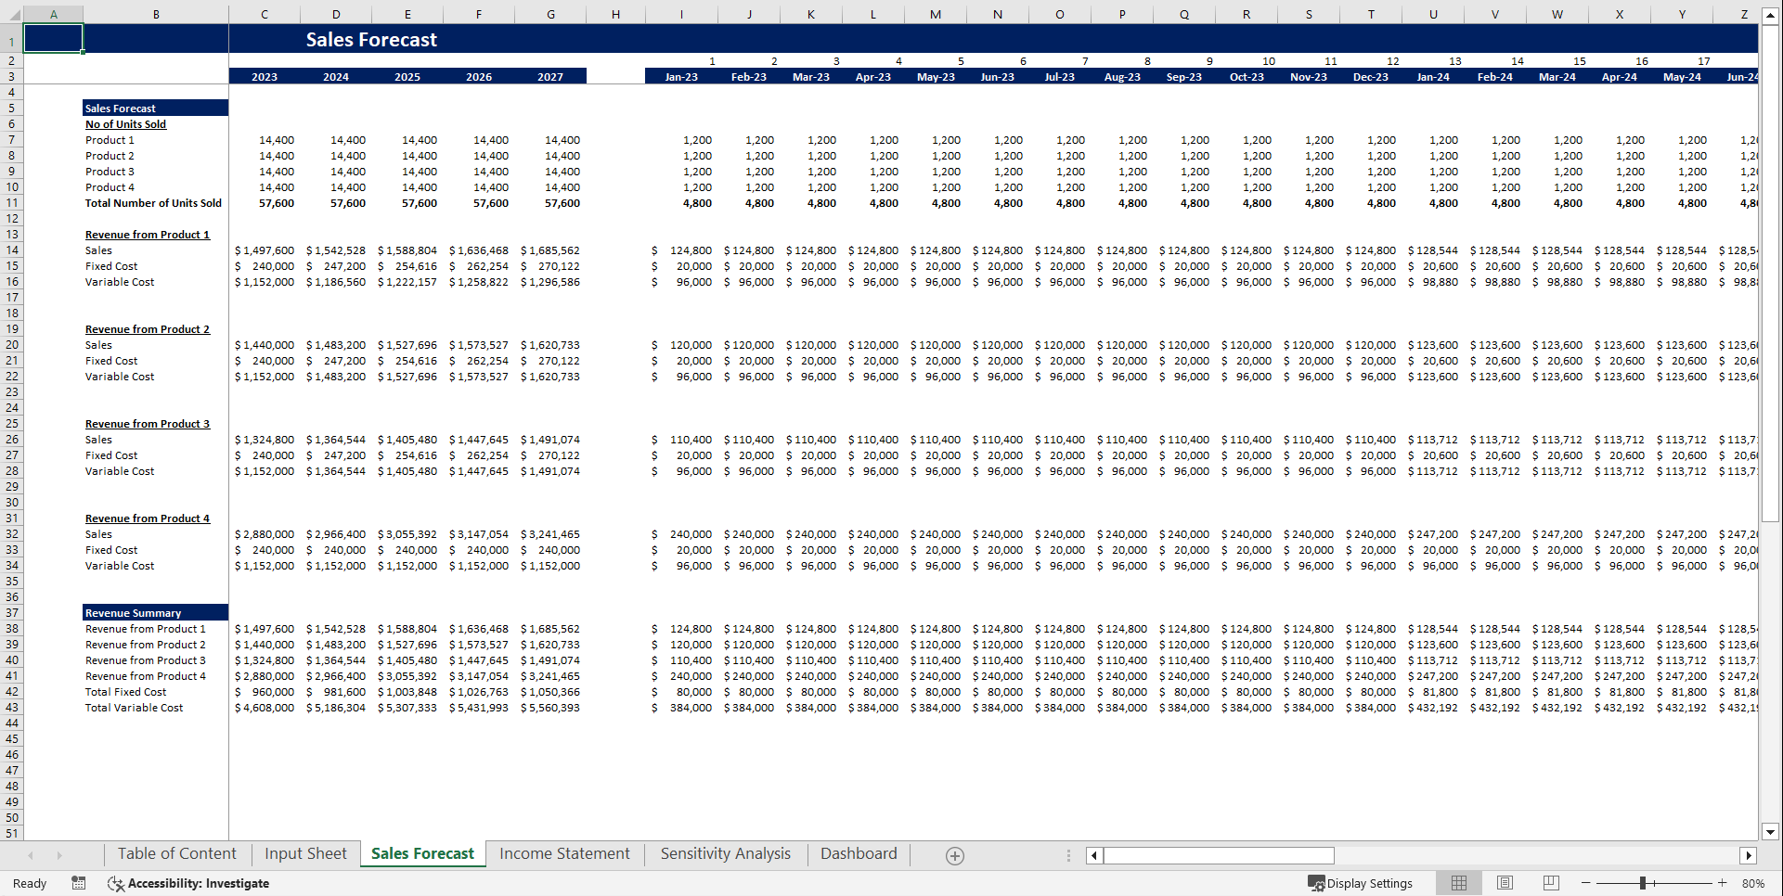The height and width of the screenshot is (896, 1783).
Task: Add a new worksheet with the plus button
Action: point(954,854)
